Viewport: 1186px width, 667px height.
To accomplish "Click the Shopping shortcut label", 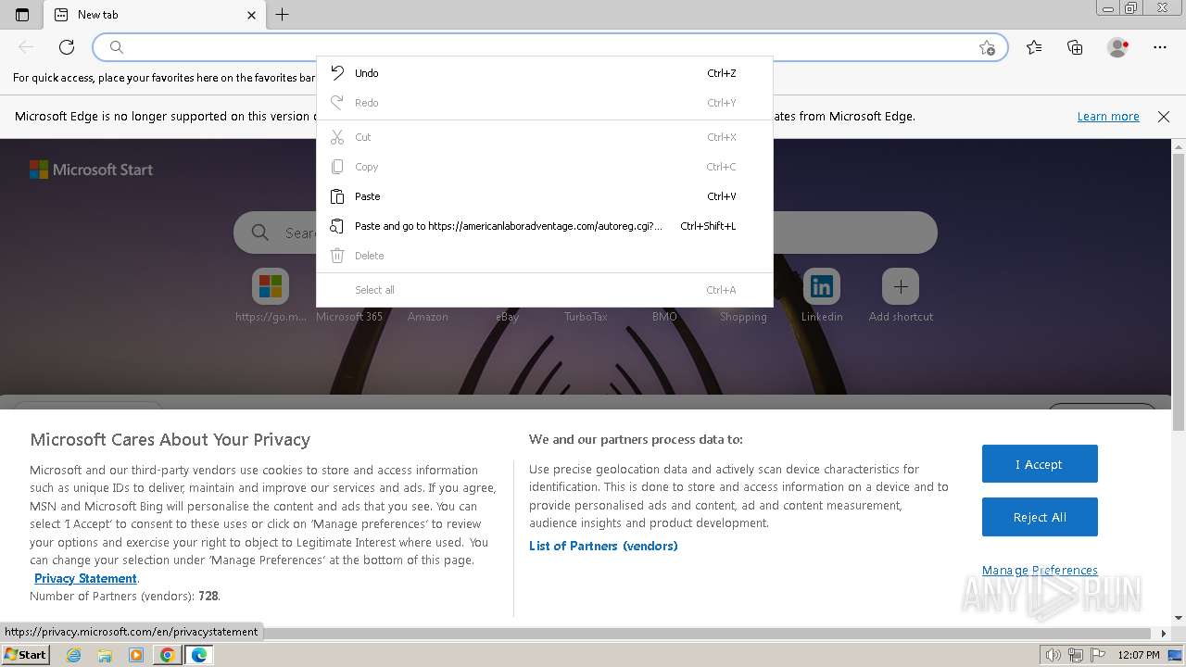I will (743, 317).
